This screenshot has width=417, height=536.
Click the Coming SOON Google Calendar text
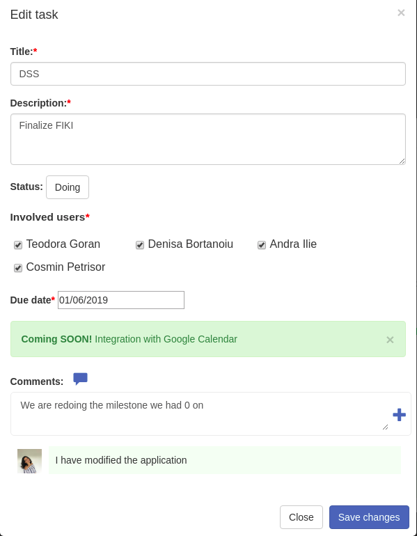(x=129, y=339)
